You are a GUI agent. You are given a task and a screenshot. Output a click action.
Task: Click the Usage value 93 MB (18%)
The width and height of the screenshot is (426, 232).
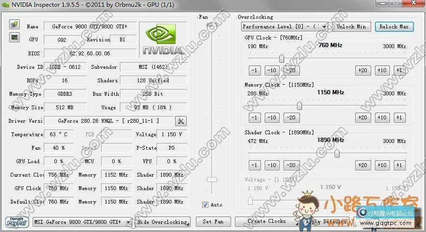tap(154, 108)
